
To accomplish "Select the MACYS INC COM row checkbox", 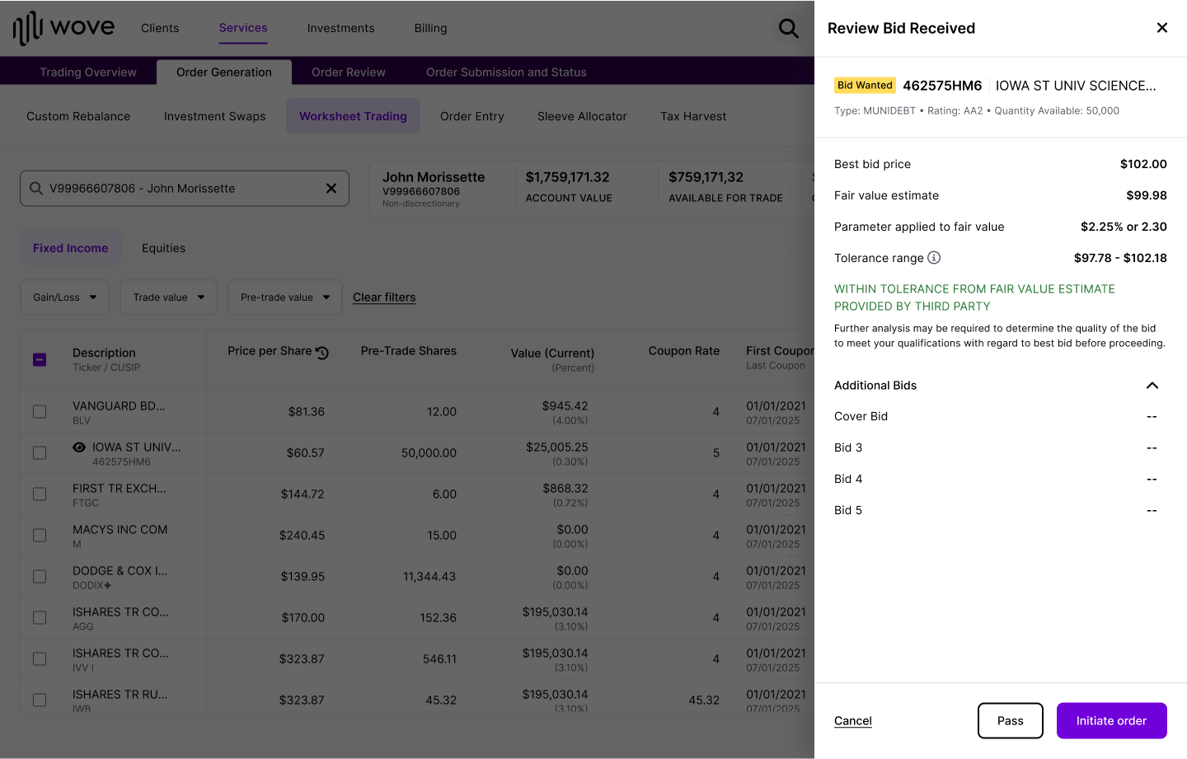I will pyautogui.click(x=40, y=535).
